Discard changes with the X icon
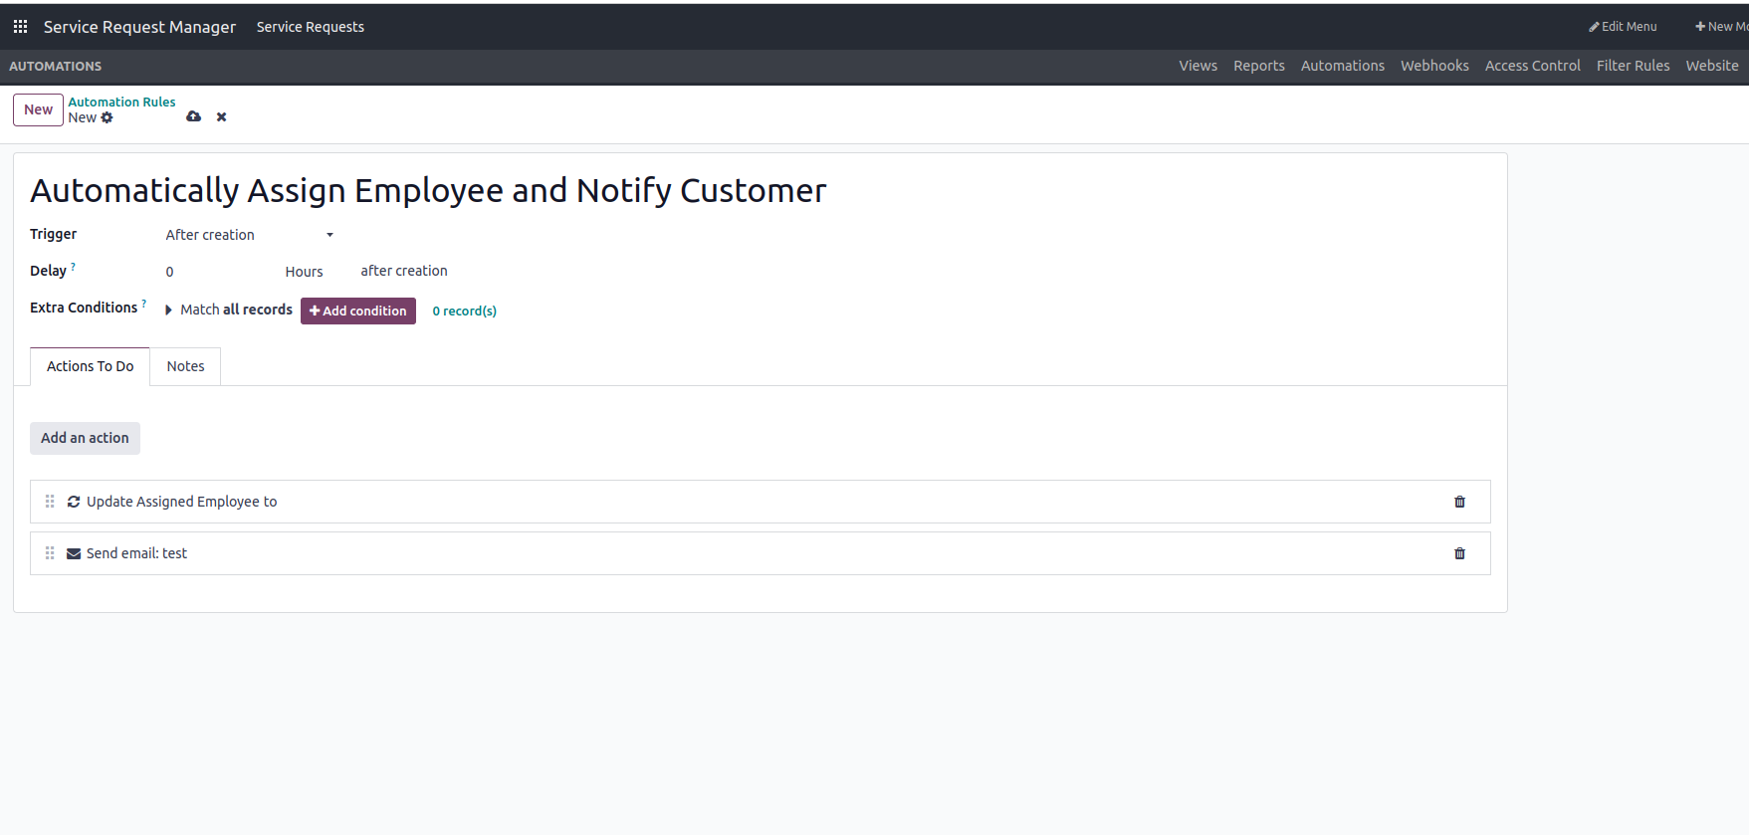The image size is (1749, 835). click(x=222, y=117)
